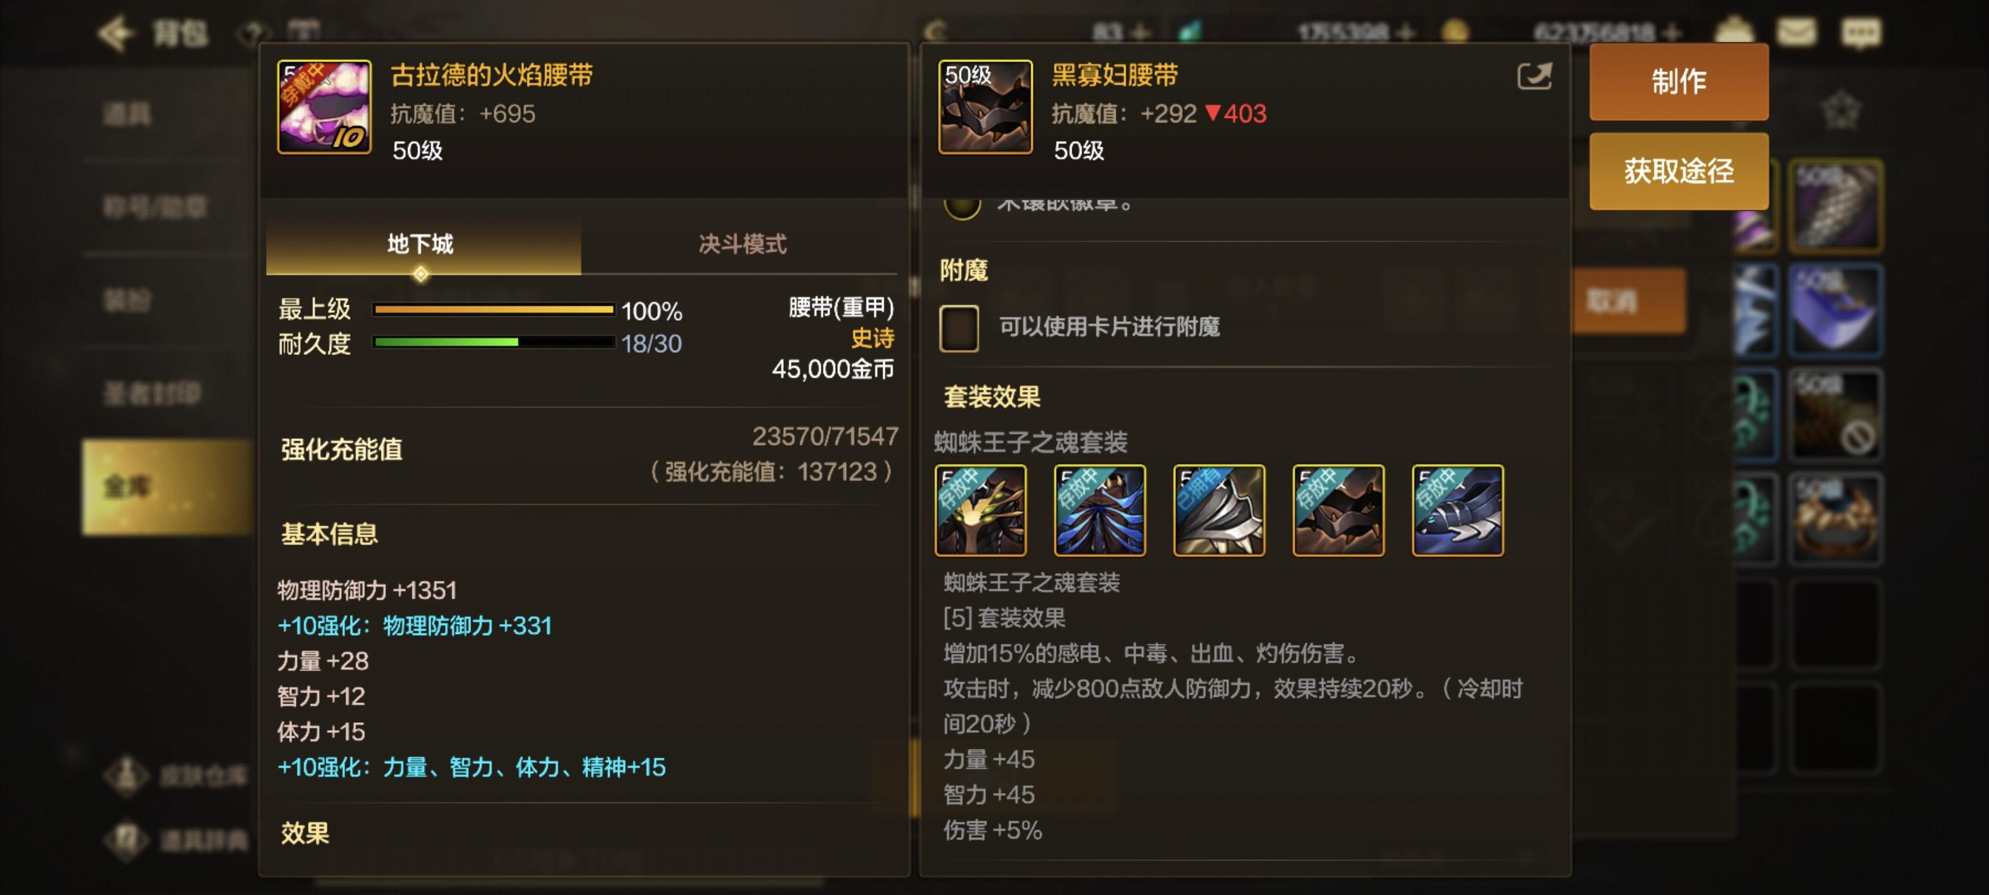Select the silver shoulder set piece icon
Screen dimensions: 1989x895
pyautogui.click(x=1219, y=510)
